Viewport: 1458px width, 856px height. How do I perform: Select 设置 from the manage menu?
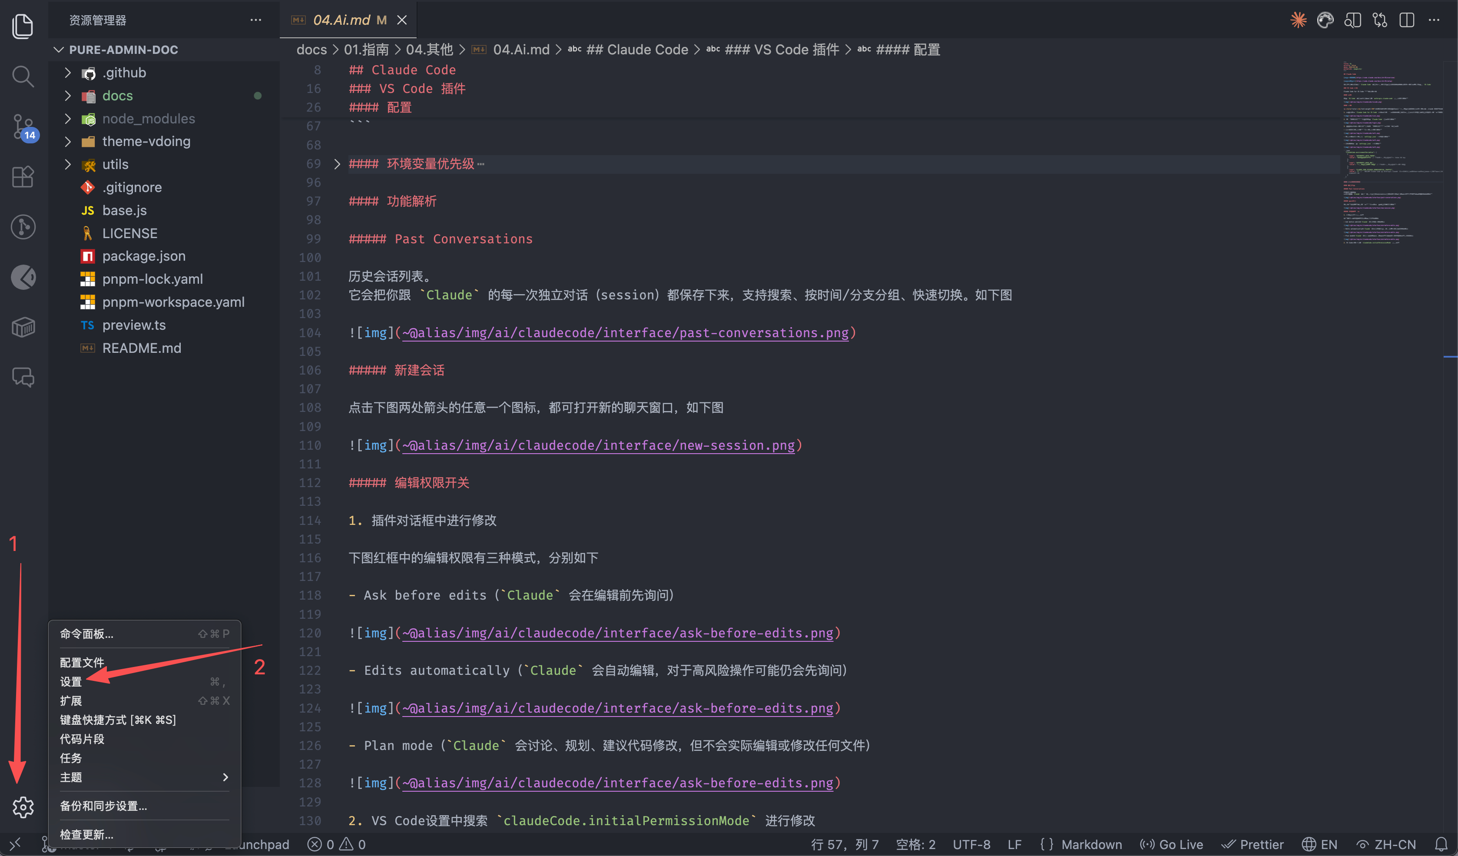pyautogui.click(x=71, y=681)
